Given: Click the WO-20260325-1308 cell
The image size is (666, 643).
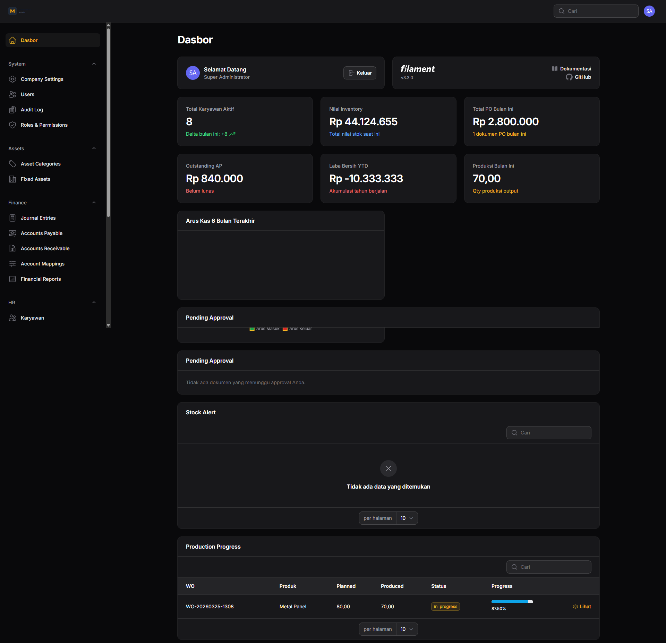Looking at the screenshot, I should [x=210, y=607].
